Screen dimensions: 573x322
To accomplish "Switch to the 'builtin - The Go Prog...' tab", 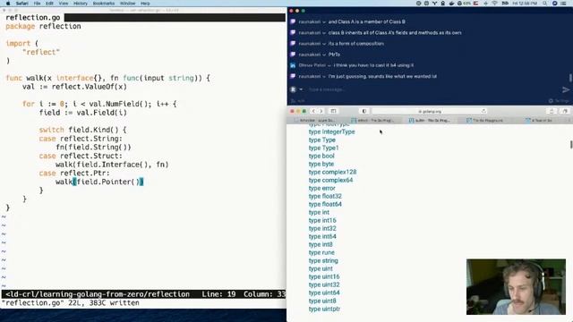I will [x=431, y=120].
